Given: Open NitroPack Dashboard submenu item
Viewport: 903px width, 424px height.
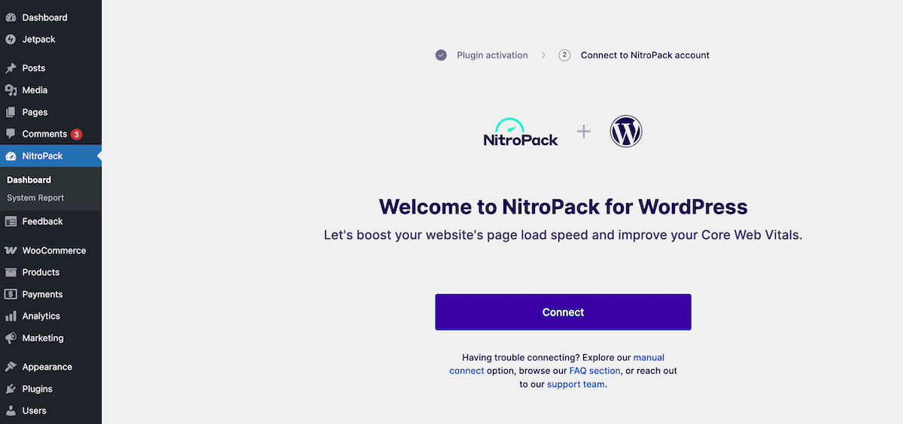Looking at the screenshot, I should point(29,180).
